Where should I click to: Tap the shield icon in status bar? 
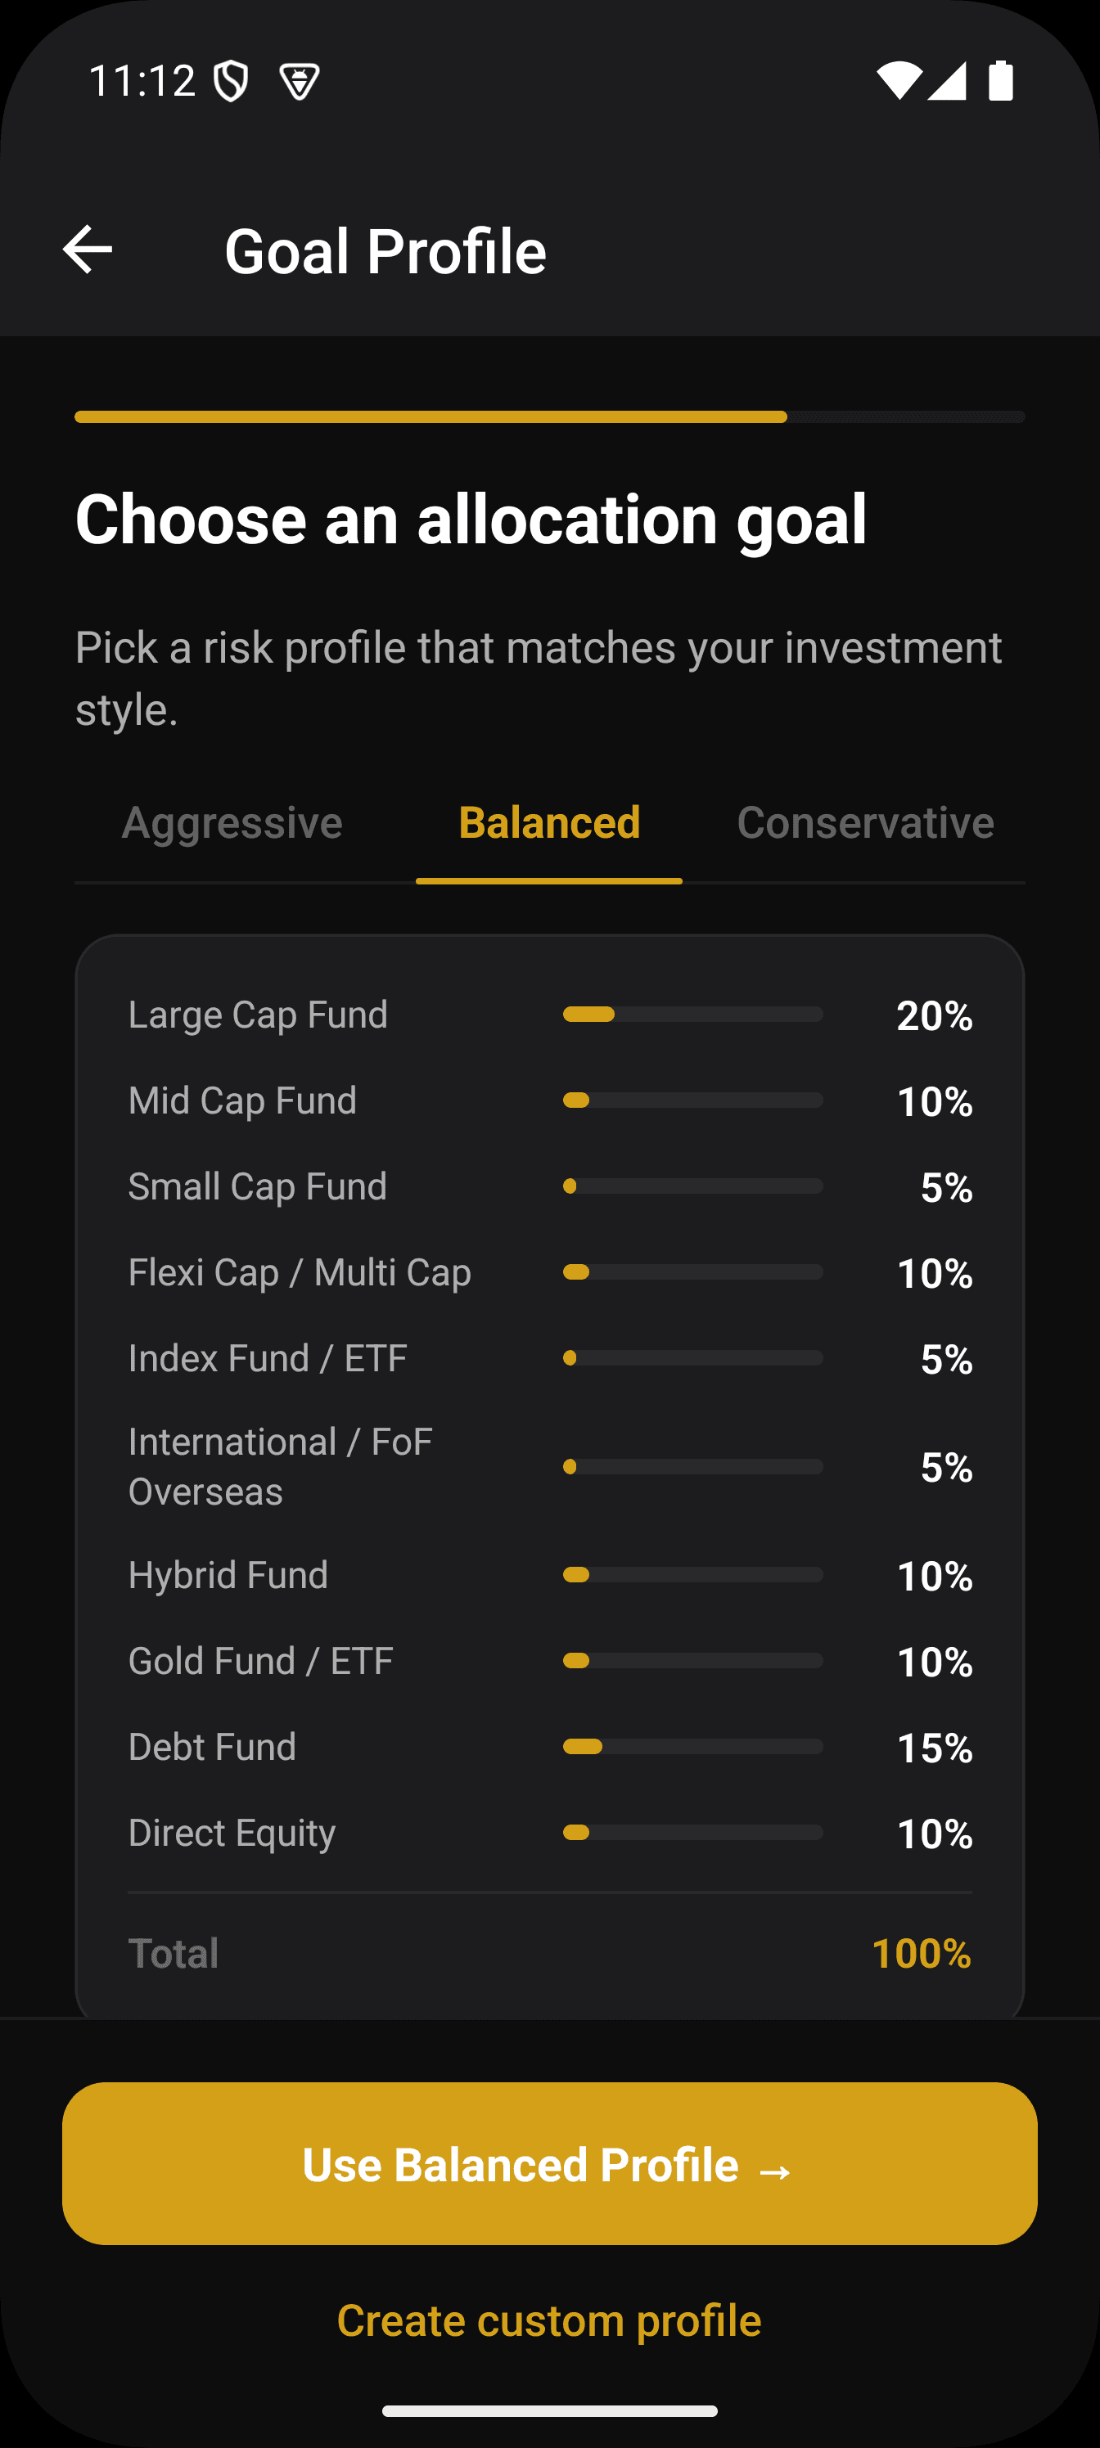click(231, 81)
